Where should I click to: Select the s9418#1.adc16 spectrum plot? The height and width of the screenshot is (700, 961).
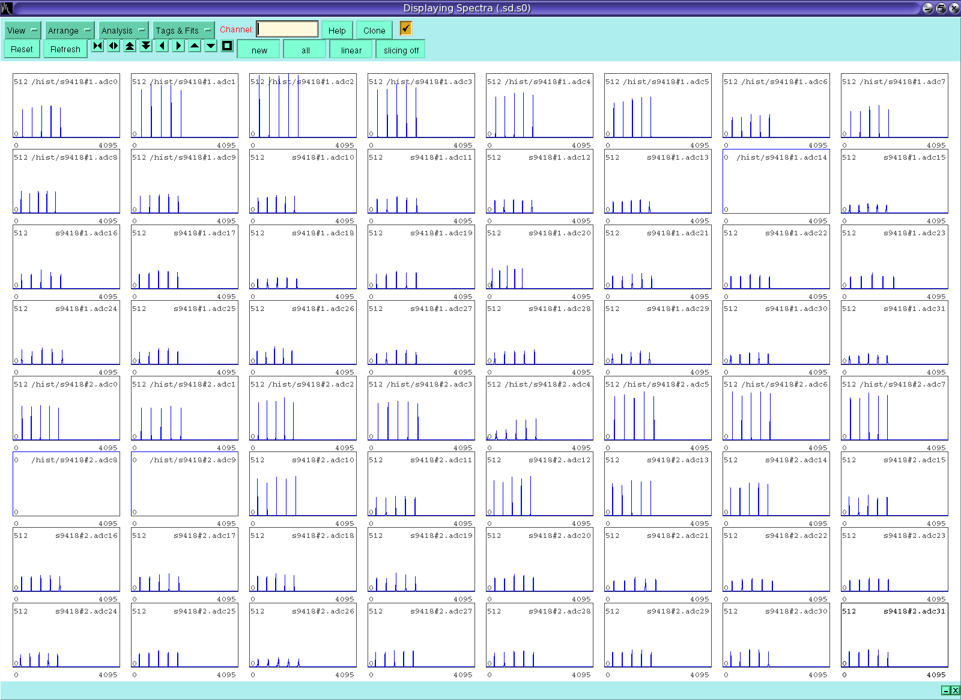click(x=66, y=258)
